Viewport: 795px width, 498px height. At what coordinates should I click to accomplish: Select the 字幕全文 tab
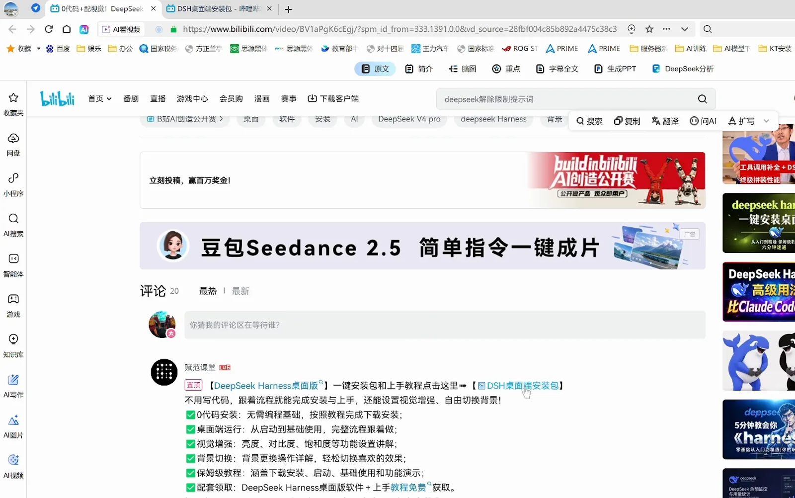(x=557, y=69)
